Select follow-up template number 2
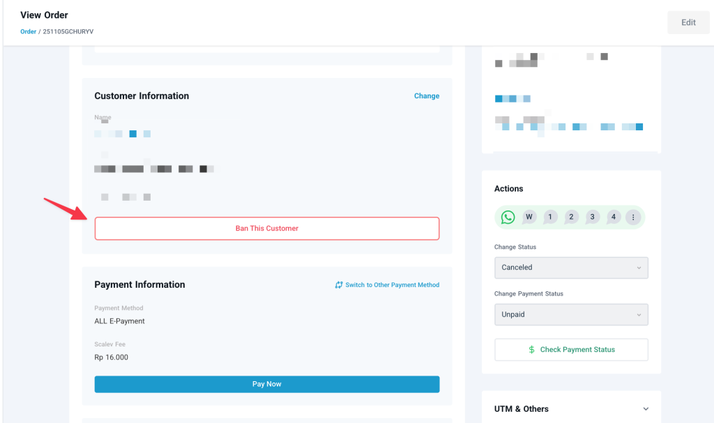The width and height of the screenshot is (714, 423). pos(571,217)
